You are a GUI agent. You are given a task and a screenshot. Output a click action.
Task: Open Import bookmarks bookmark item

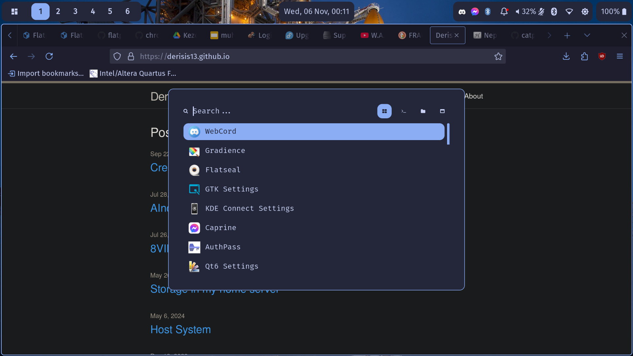[46, 74]
